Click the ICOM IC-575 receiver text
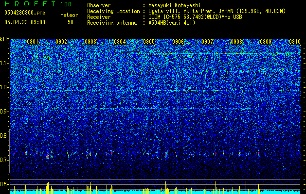This screenshot has width=306, height=194. 195,17
